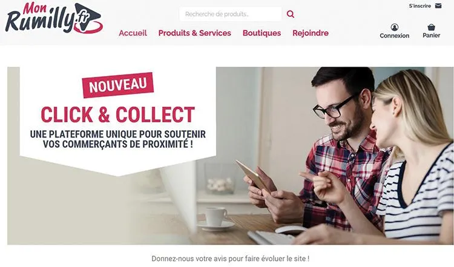
Task: Click the Connexion label text
Action: [x=394, y=36]
